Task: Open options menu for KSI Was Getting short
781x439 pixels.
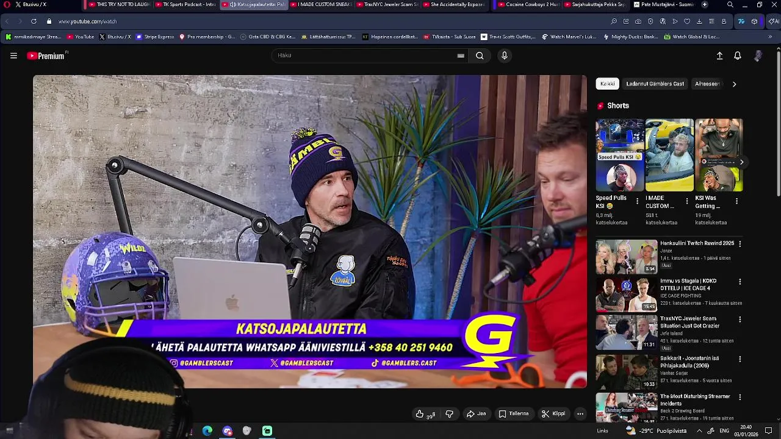Action: pyautogui.click(x=736, y=201)
